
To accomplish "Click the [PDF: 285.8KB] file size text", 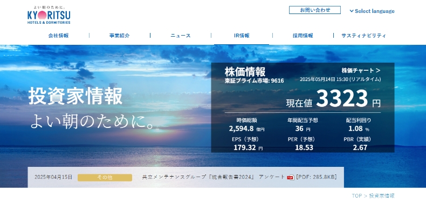I will click(316, 177).
